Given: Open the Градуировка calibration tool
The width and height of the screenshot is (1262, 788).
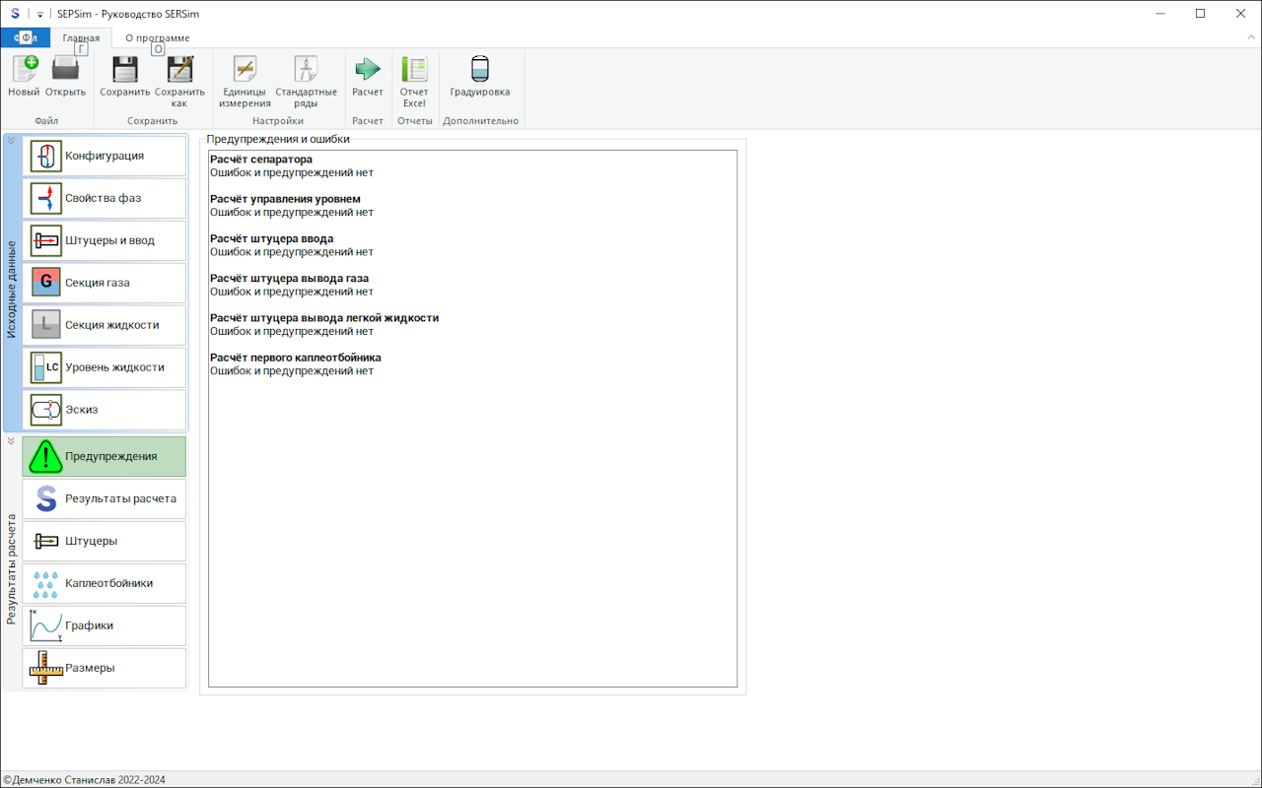Looking at the screenshot, I should [480, 70].
